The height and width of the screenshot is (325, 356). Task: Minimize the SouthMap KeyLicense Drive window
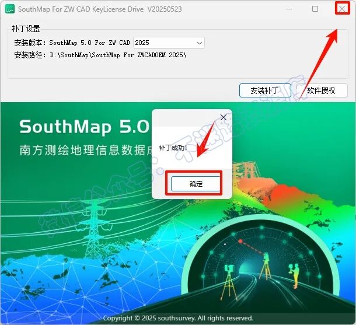point(289,9)
